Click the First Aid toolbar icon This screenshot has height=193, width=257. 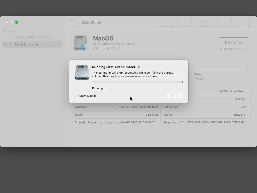[x=176, y=21]
